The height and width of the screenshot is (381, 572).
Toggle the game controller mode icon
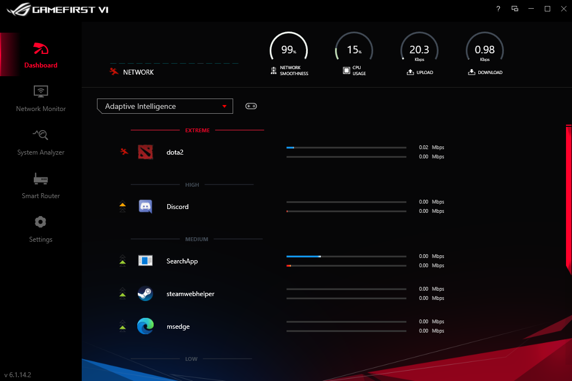tap(251, 106)
